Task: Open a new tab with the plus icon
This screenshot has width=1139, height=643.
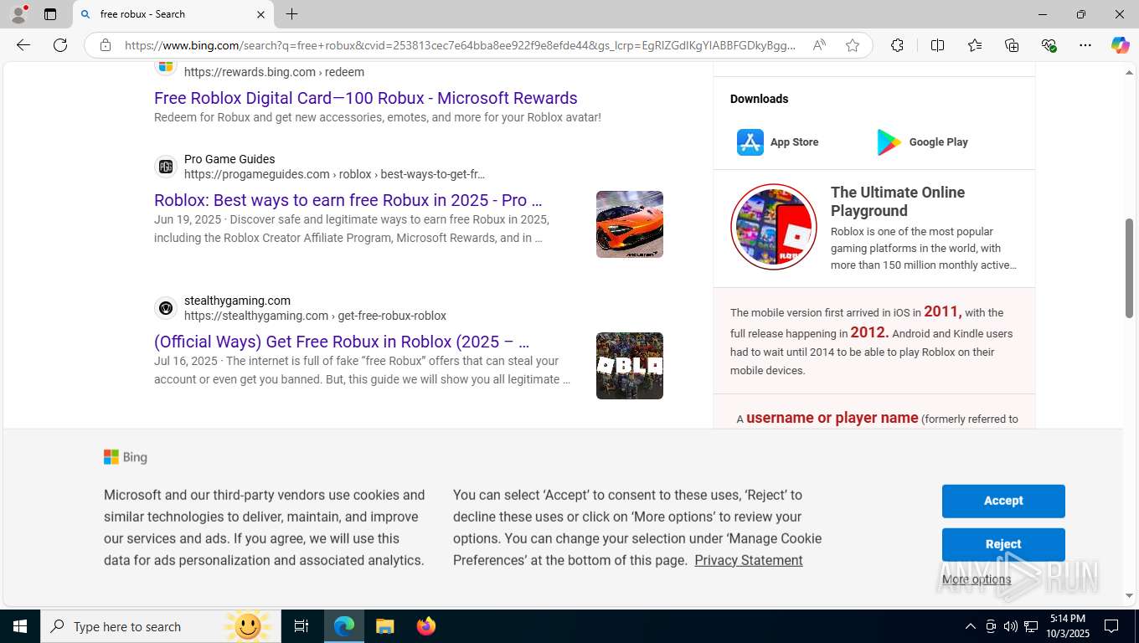Action: coord(291,14)
